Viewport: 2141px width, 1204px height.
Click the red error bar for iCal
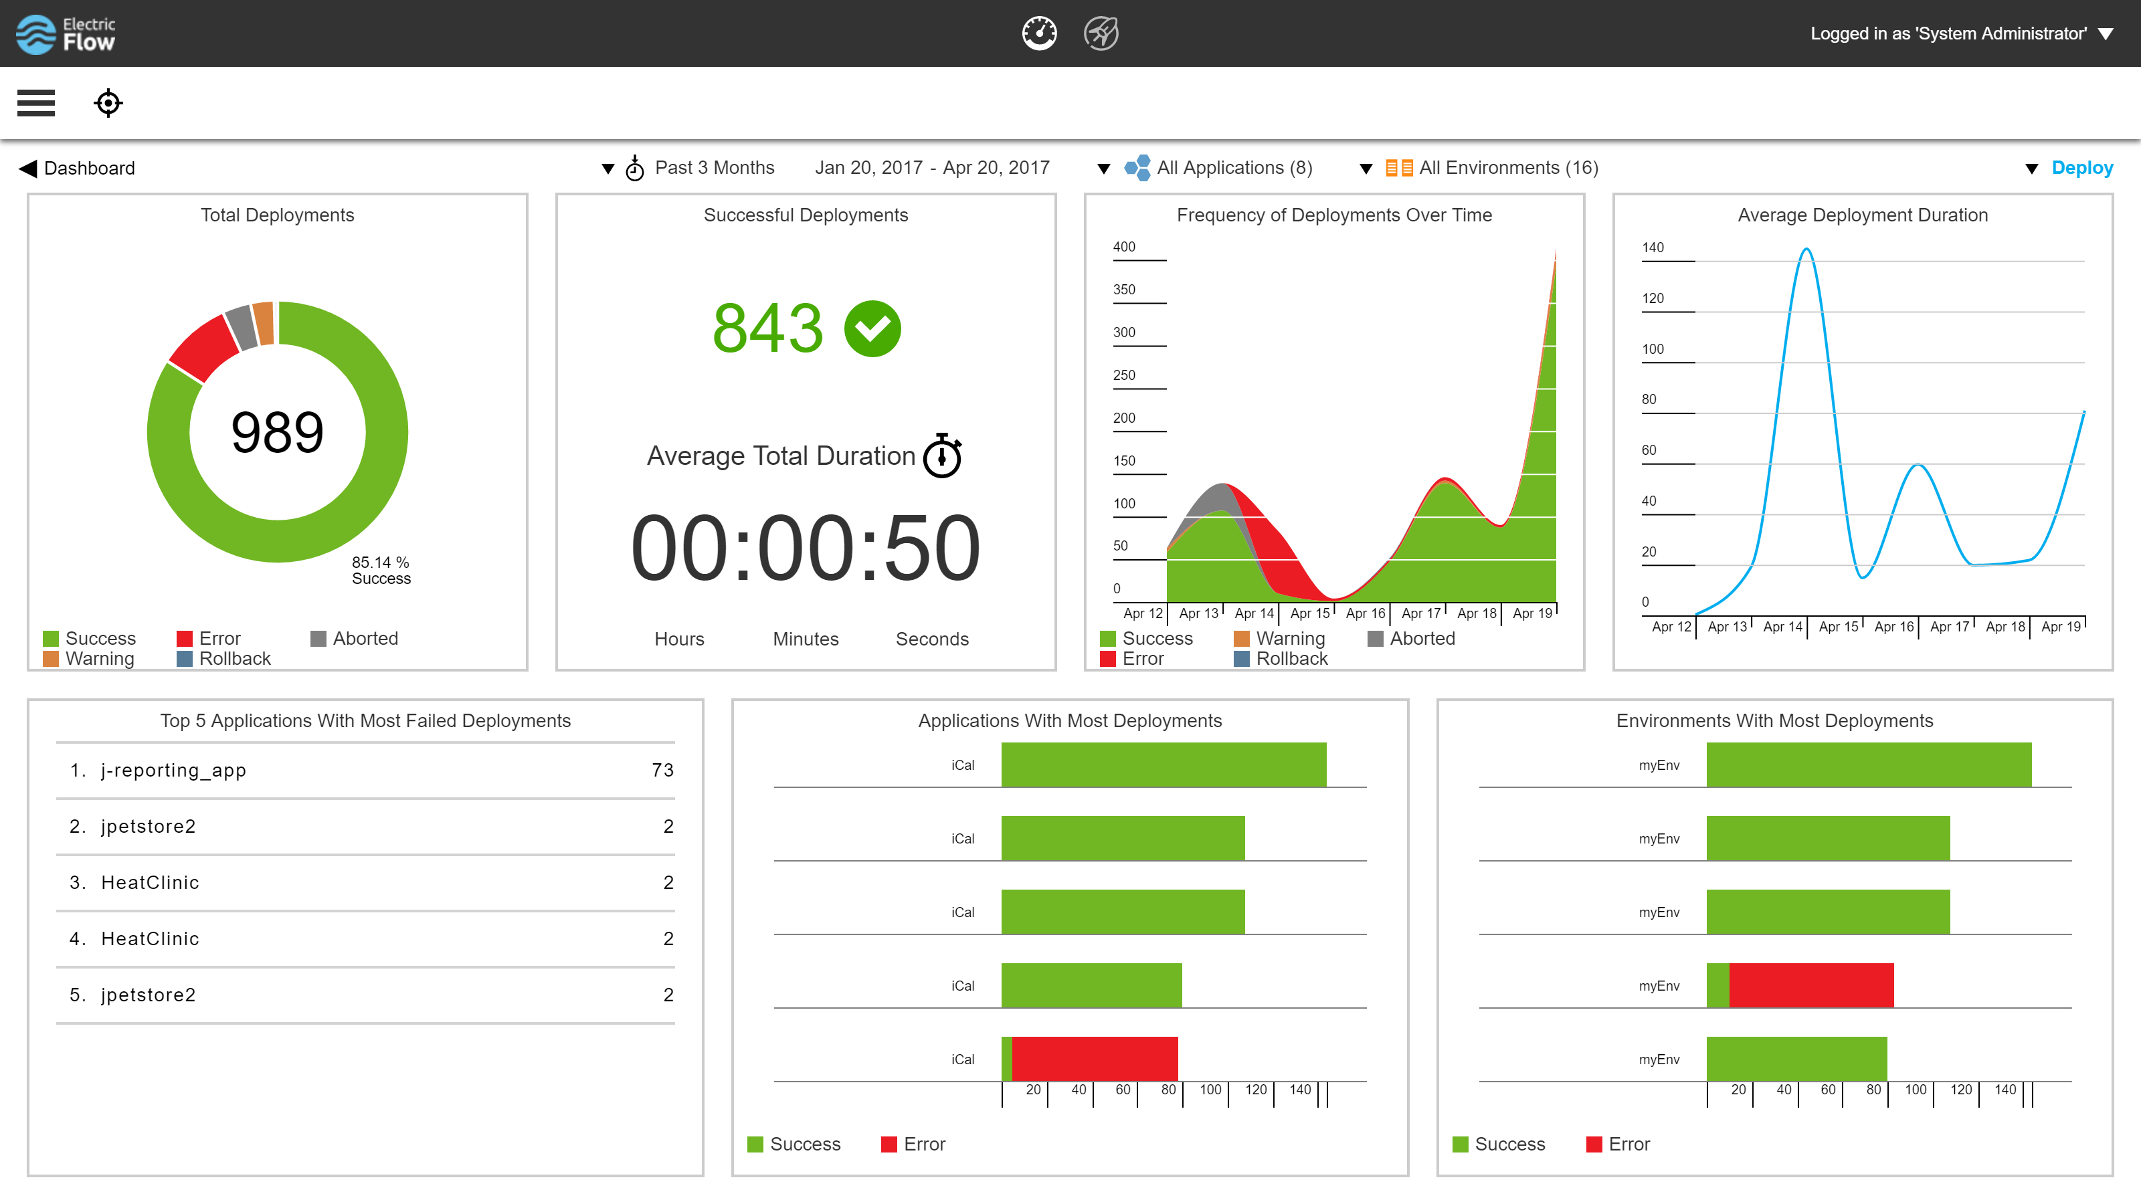point(1094,1059)
